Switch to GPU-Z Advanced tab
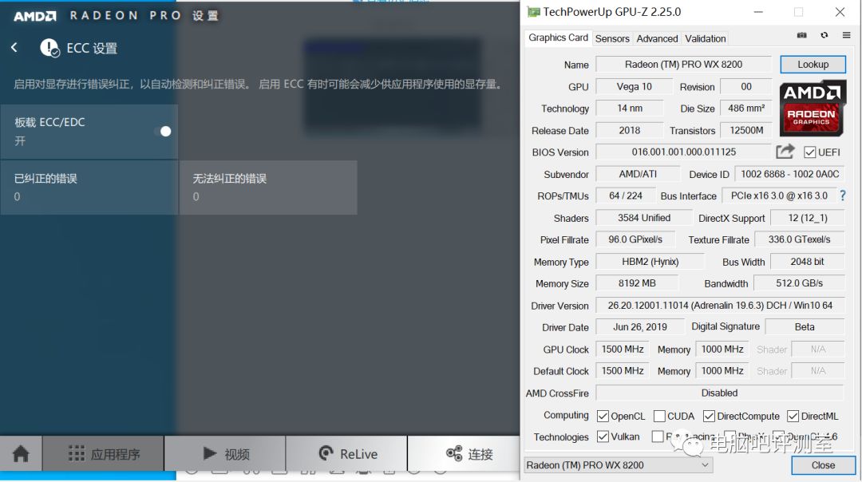The image size is (862, 482). (x=657, y=38)
